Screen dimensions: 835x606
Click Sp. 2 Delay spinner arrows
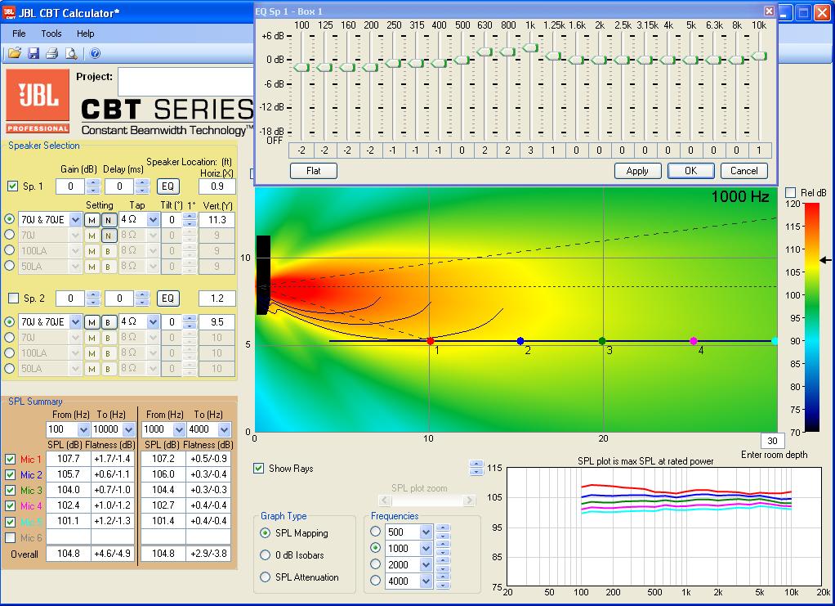[142, 299]
